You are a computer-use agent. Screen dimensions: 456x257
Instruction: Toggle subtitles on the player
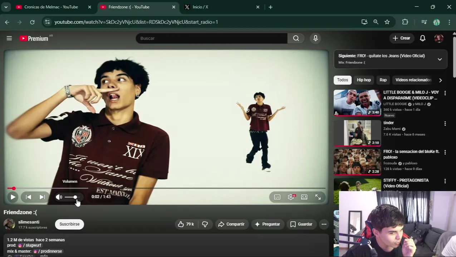277,197
